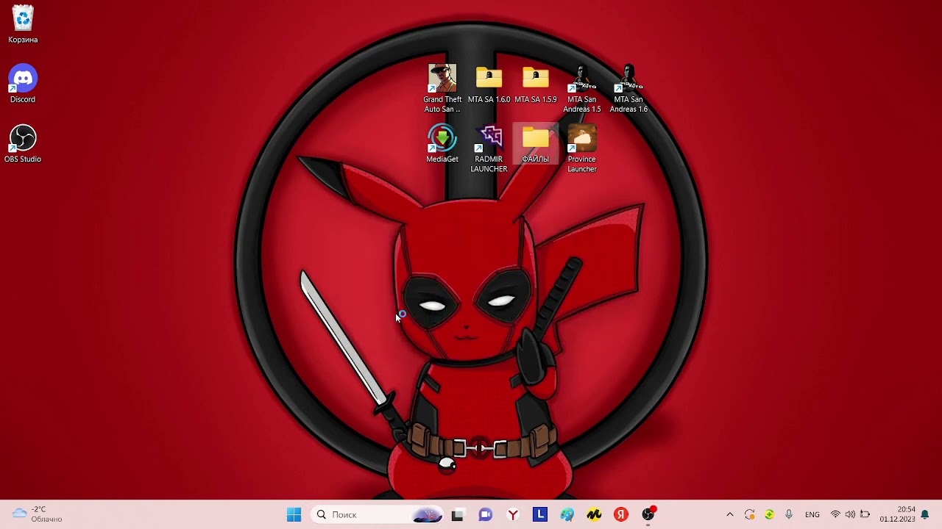
Task: Open the red Я Yandex taskbar icon
Action: pos(621,514)
